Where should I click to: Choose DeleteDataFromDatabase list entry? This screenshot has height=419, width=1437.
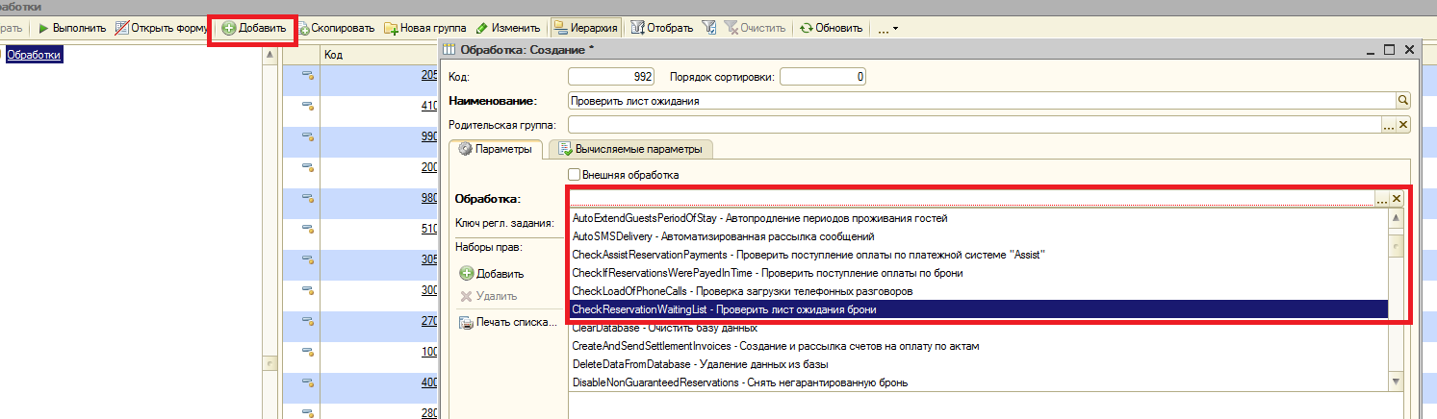point(978,364)
